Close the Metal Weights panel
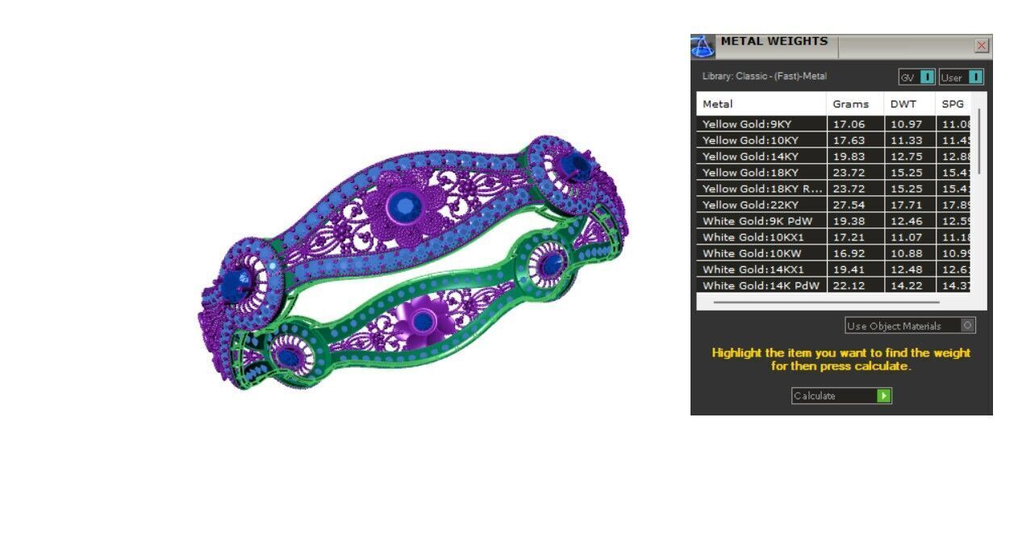Image resolution: width=1018 pixels, height=555 pixels. pos(982,46)
